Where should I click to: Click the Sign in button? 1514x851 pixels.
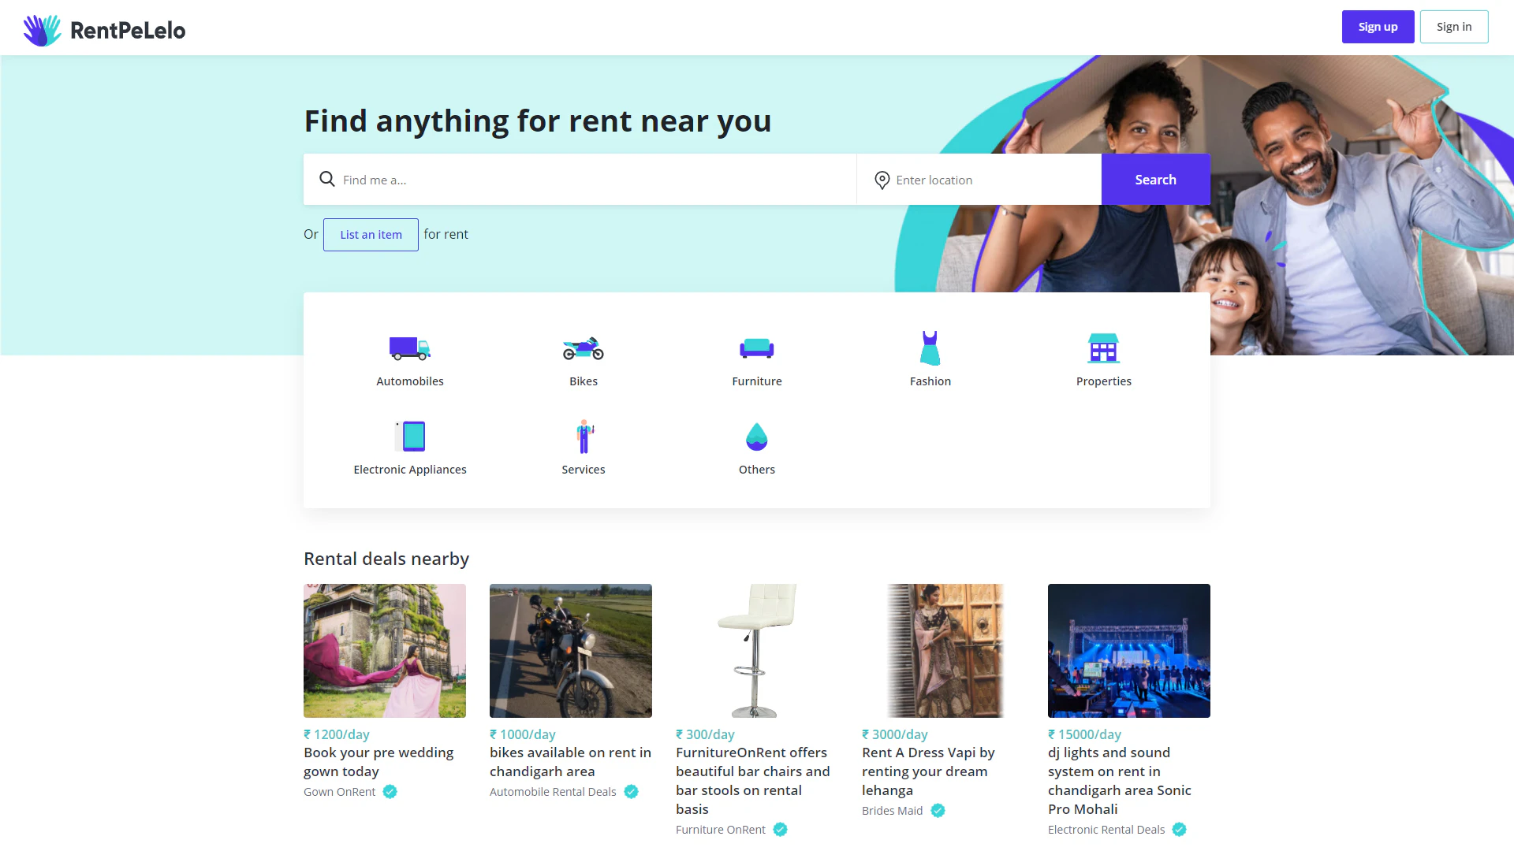pyautogui.click(x=1453, y=27)
